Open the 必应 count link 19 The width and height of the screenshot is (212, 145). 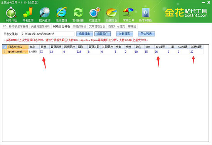[136, 52]
